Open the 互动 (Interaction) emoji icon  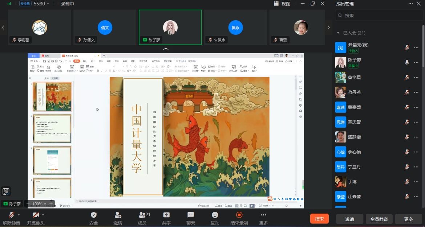pos(215,215)
